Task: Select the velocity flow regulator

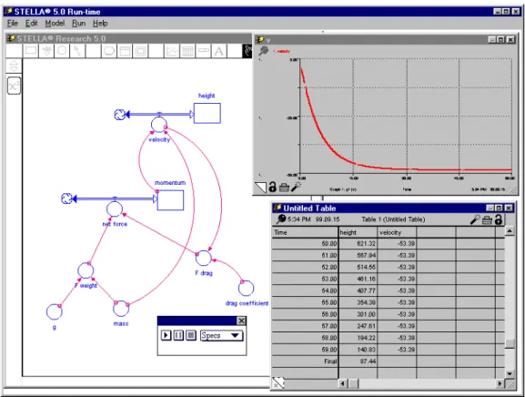Action: point(159,125)
